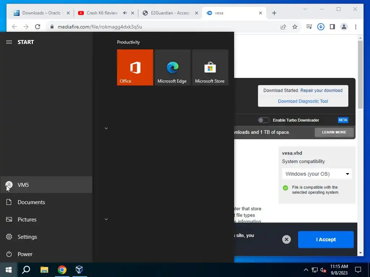This screenshot has height=277, width=370.
Task: Open Windows (your OS) compatibility dropdown
Action: coord(317,174)
